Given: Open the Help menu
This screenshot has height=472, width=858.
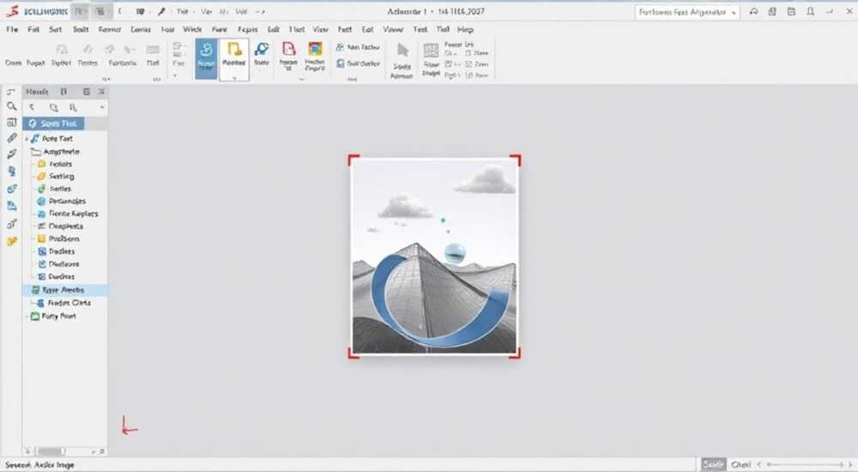Looking at the screenshot, I should coord(465,29).
